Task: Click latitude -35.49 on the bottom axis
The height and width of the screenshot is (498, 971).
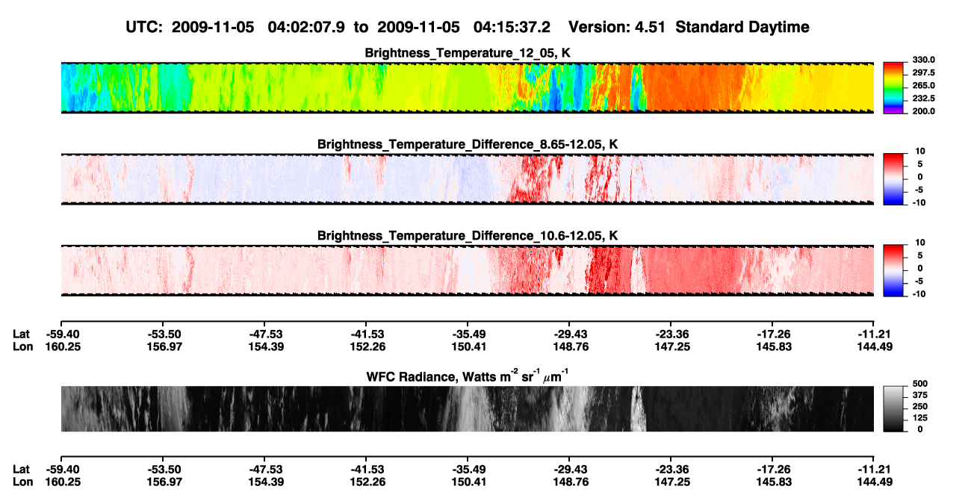Action: pos(468,469)
